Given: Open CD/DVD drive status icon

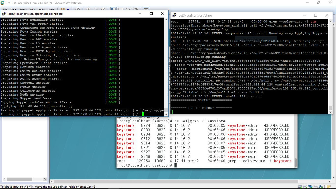Looking at the screenshot, I should pyautogui.click(x=305, y=187).
